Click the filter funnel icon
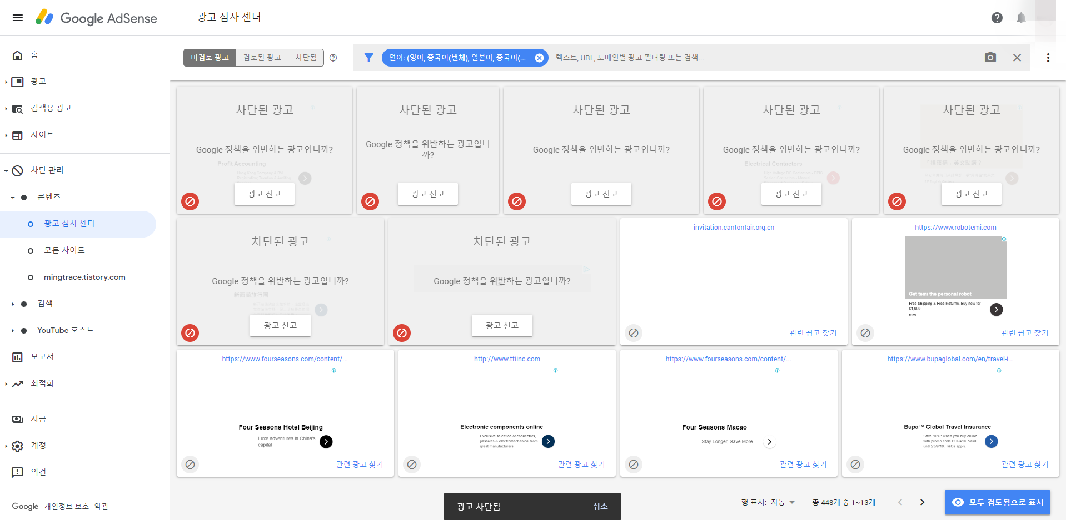The height and width of the screenshot is (520, 1066). coord(368,58)
